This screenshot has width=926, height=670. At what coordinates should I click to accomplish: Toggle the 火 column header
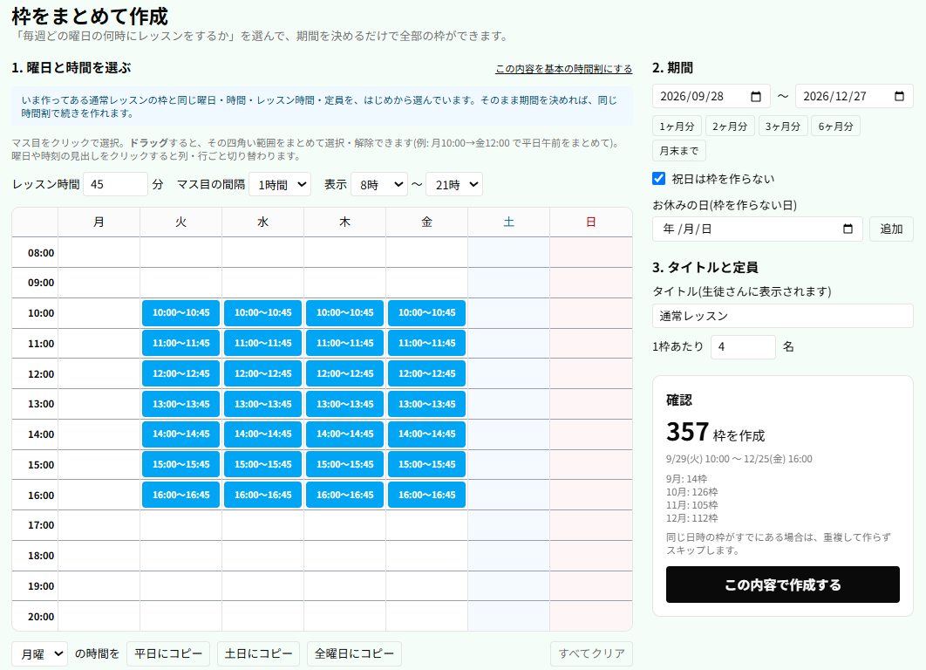coord(180,222)
